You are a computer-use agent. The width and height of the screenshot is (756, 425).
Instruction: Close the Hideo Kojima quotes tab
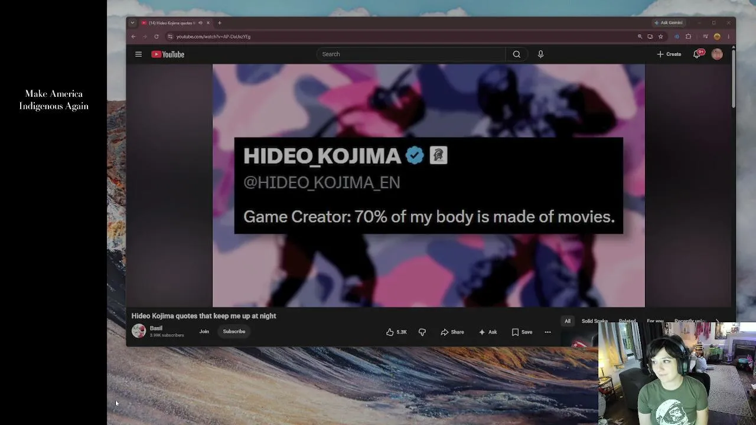[x=208, y=23]
